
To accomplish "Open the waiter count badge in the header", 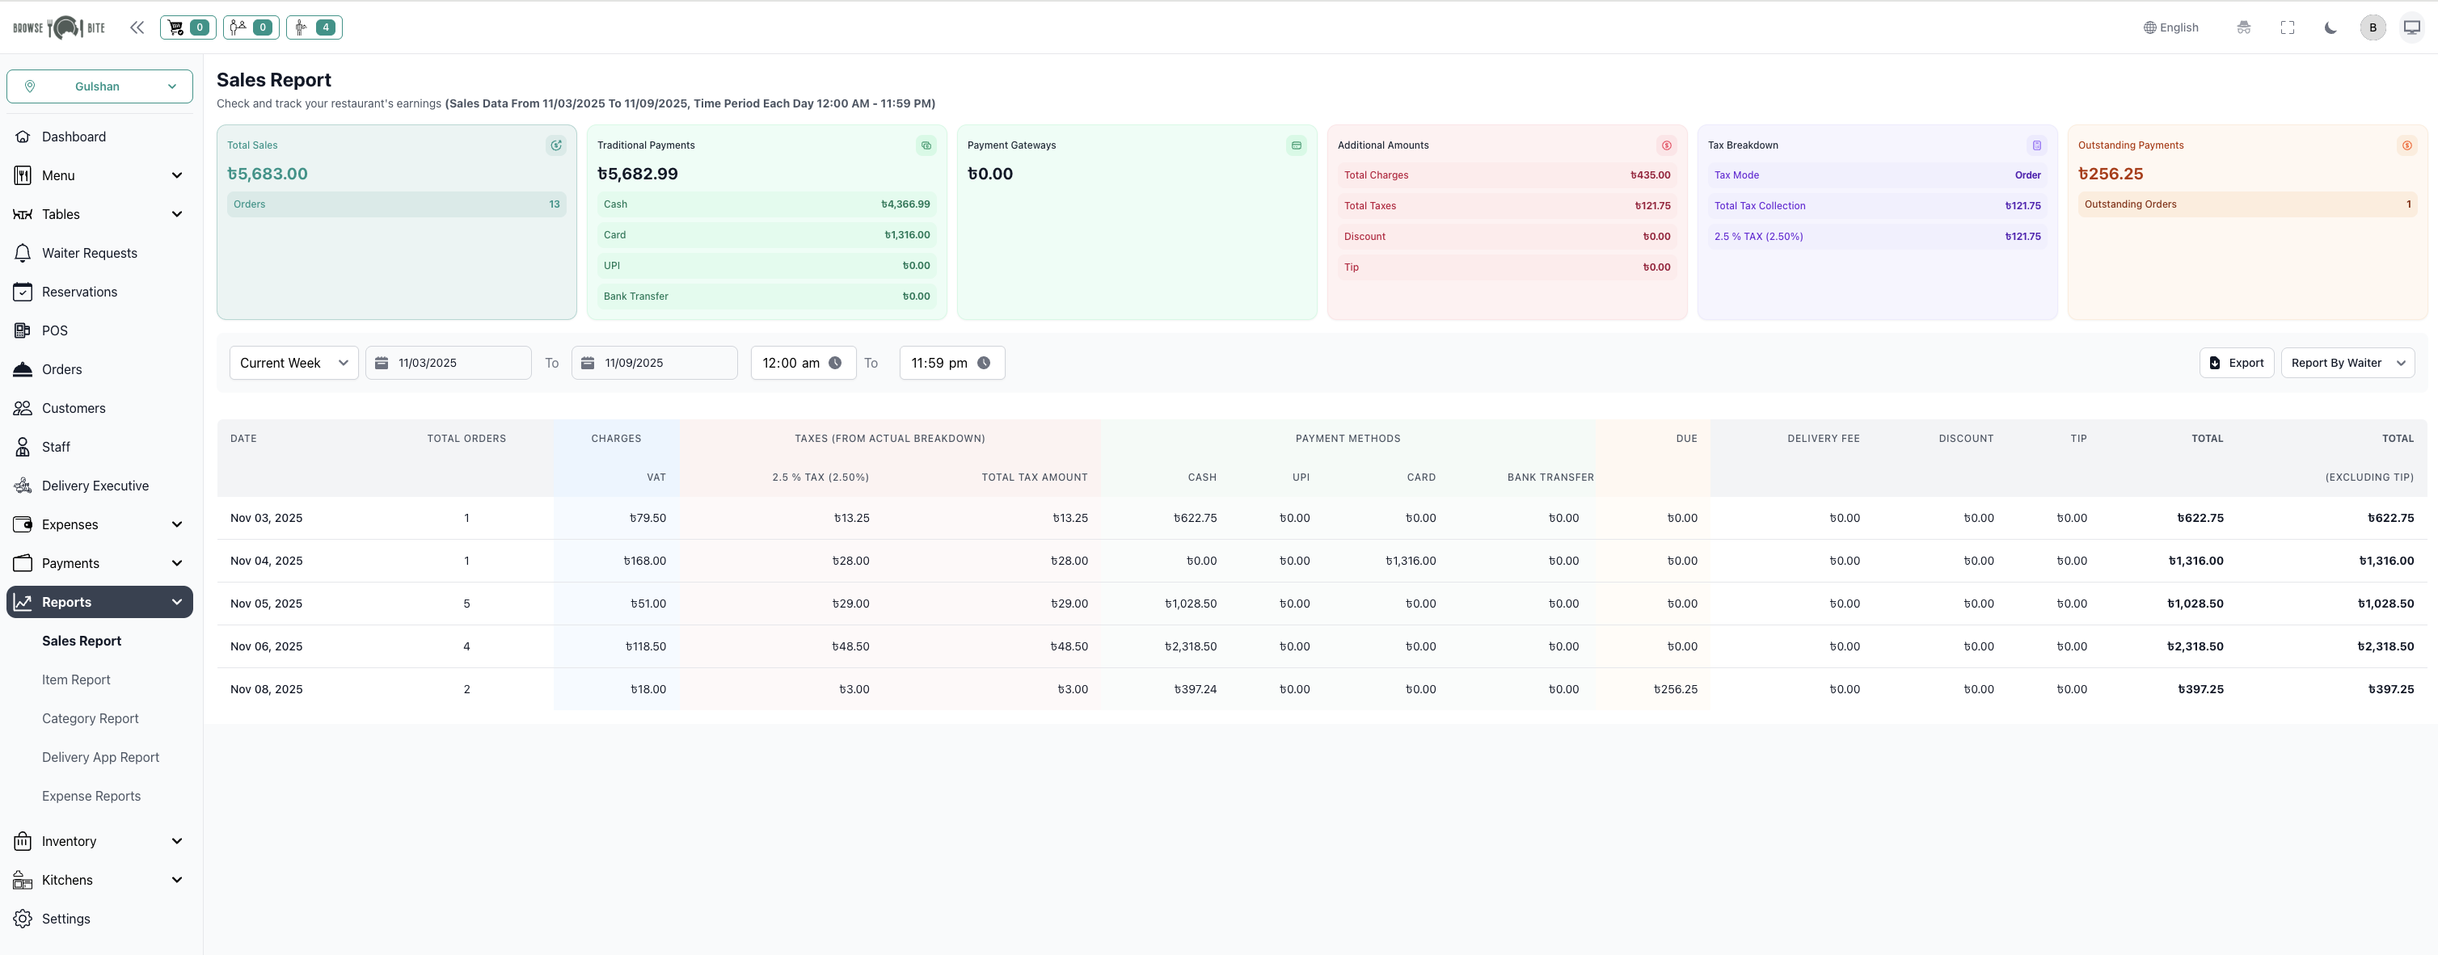I will pos(314,27).
